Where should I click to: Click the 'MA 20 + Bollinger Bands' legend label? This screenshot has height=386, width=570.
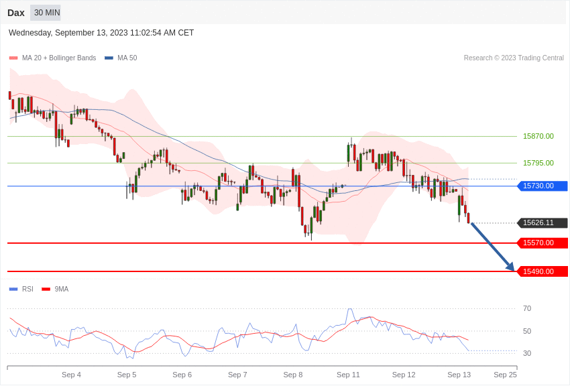click(59, 58)
